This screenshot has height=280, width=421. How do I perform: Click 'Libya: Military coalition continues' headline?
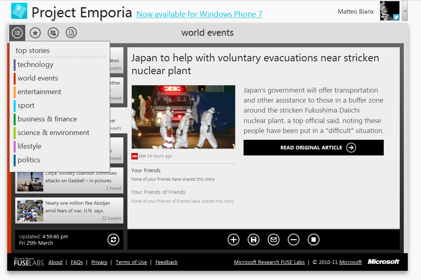pos(81,177)
